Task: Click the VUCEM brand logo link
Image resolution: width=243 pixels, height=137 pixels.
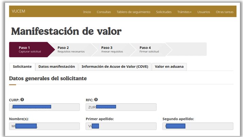Action: (18, 11)
